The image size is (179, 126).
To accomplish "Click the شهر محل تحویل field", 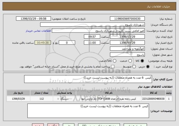I will [x=127, y=55].
